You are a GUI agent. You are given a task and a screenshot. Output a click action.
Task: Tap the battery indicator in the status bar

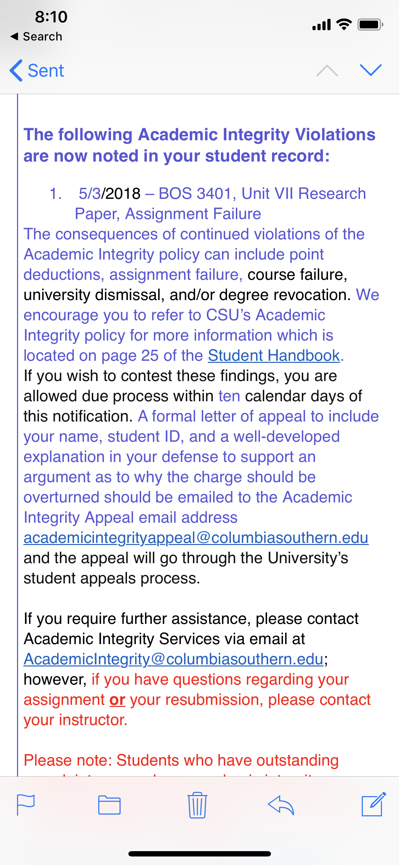tap(370, 25)
